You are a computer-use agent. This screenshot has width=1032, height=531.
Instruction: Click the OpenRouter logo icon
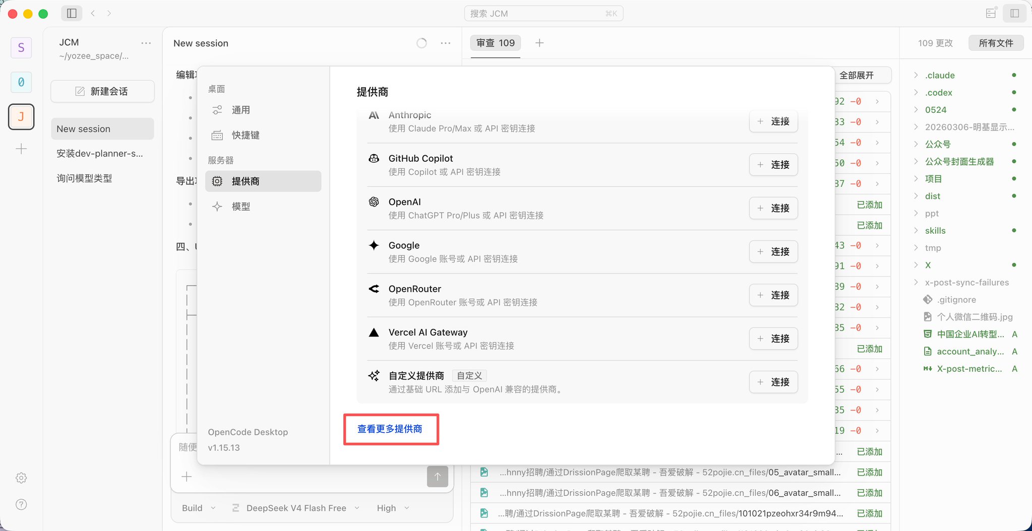pyautogui.click(x=374, y=289)
